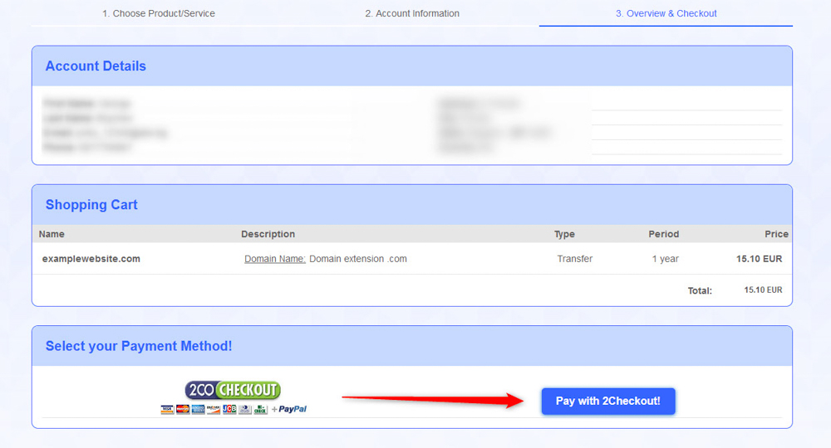Viewport: 831px width, 448px height.
Task: Click the Description column header
Action: [268, 234]
